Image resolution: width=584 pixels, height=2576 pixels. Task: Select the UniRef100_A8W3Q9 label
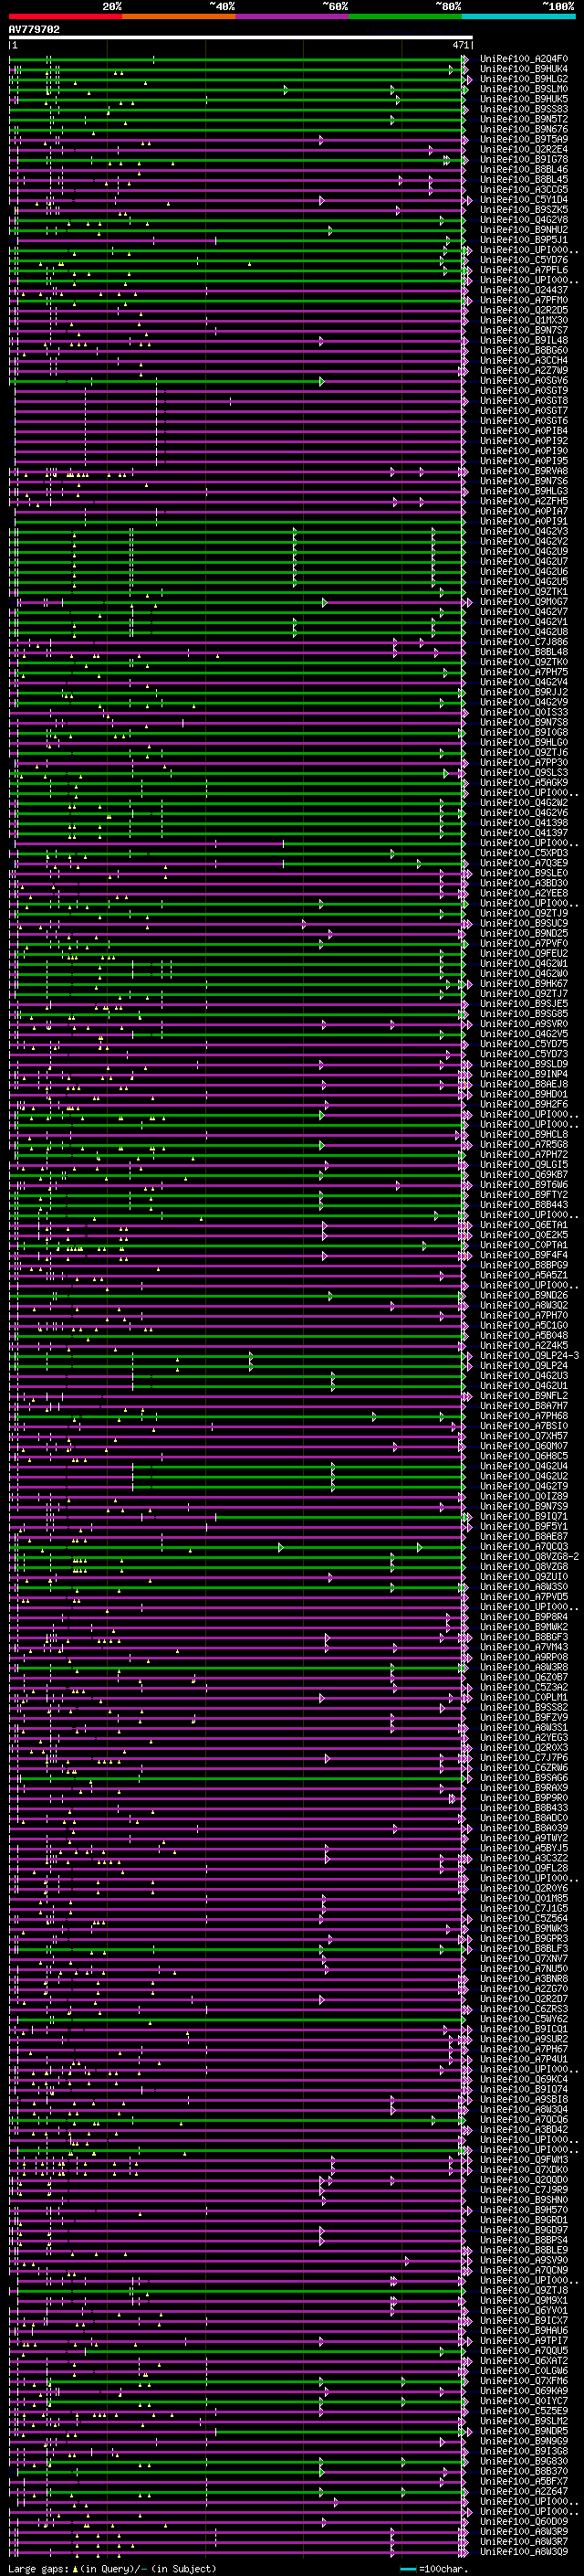524,2551
